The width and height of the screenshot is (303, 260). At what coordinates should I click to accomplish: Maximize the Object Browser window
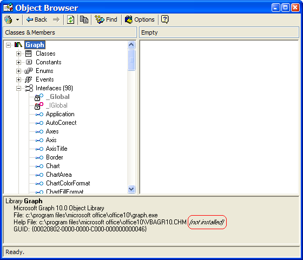286,8
